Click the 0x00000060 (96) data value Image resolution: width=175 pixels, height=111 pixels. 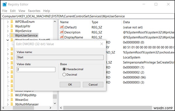click(x=134, y=77)
